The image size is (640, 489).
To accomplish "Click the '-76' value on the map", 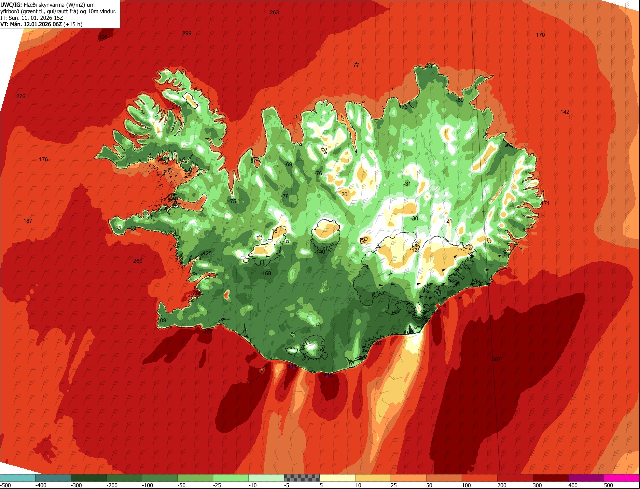I will (318, 173).
